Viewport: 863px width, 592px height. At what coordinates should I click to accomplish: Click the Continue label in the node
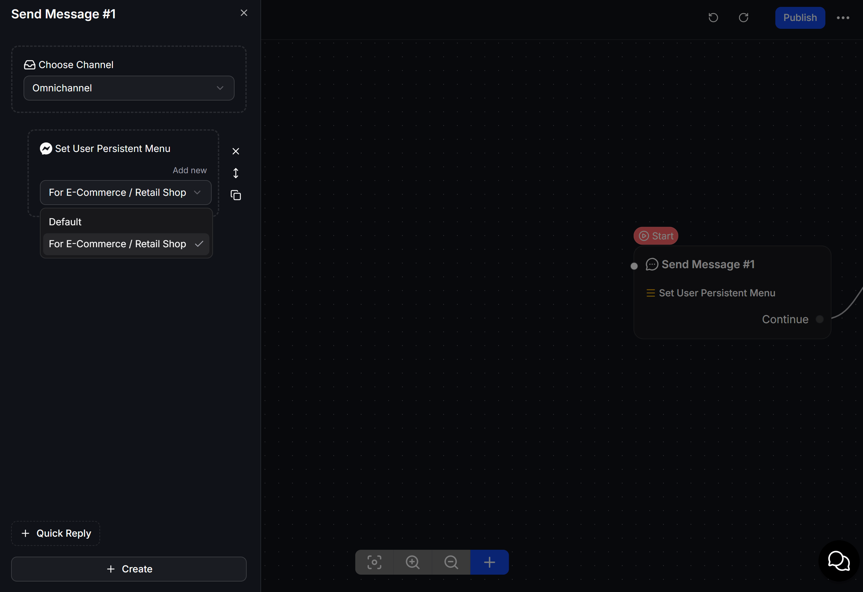(785, 319)
